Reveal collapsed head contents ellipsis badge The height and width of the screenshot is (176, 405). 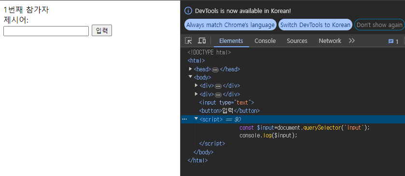point(215,70)
